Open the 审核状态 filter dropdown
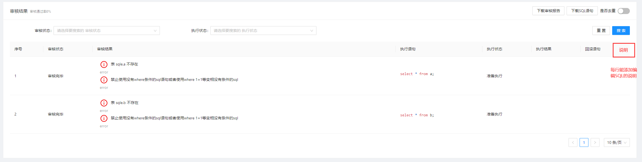 coord(107,30)
